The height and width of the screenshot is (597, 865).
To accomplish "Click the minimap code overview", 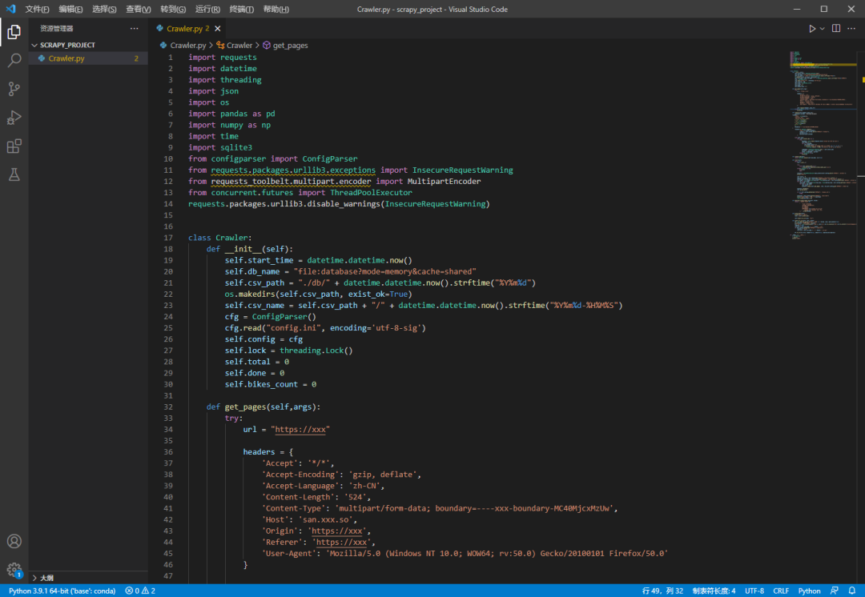I will [822, 146].
